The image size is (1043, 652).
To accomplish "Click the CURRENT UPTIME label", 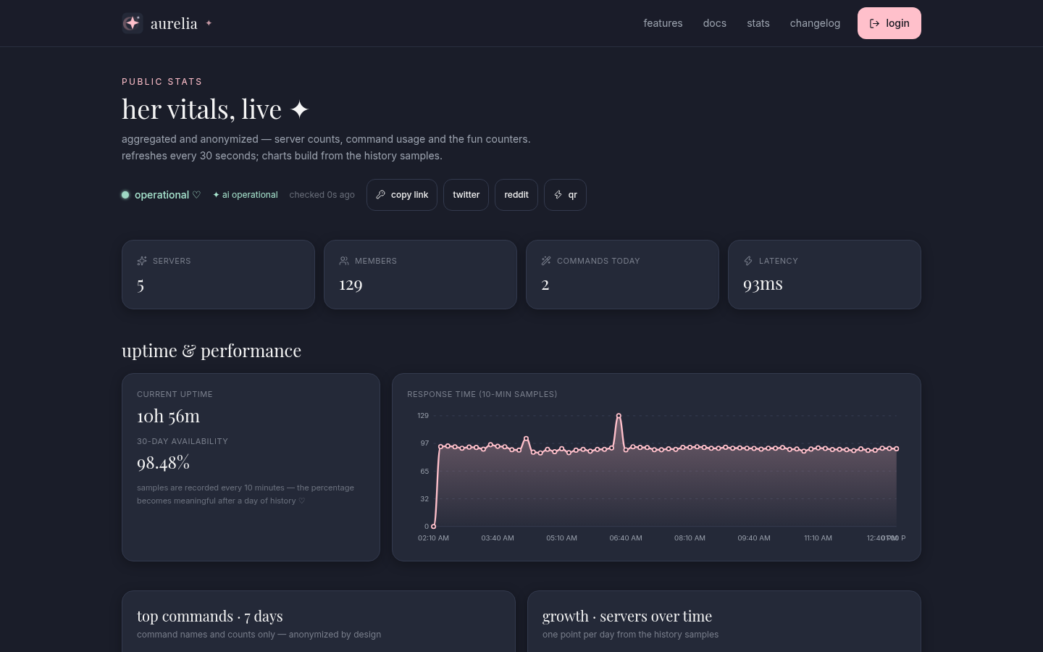I will click(175, 394).
